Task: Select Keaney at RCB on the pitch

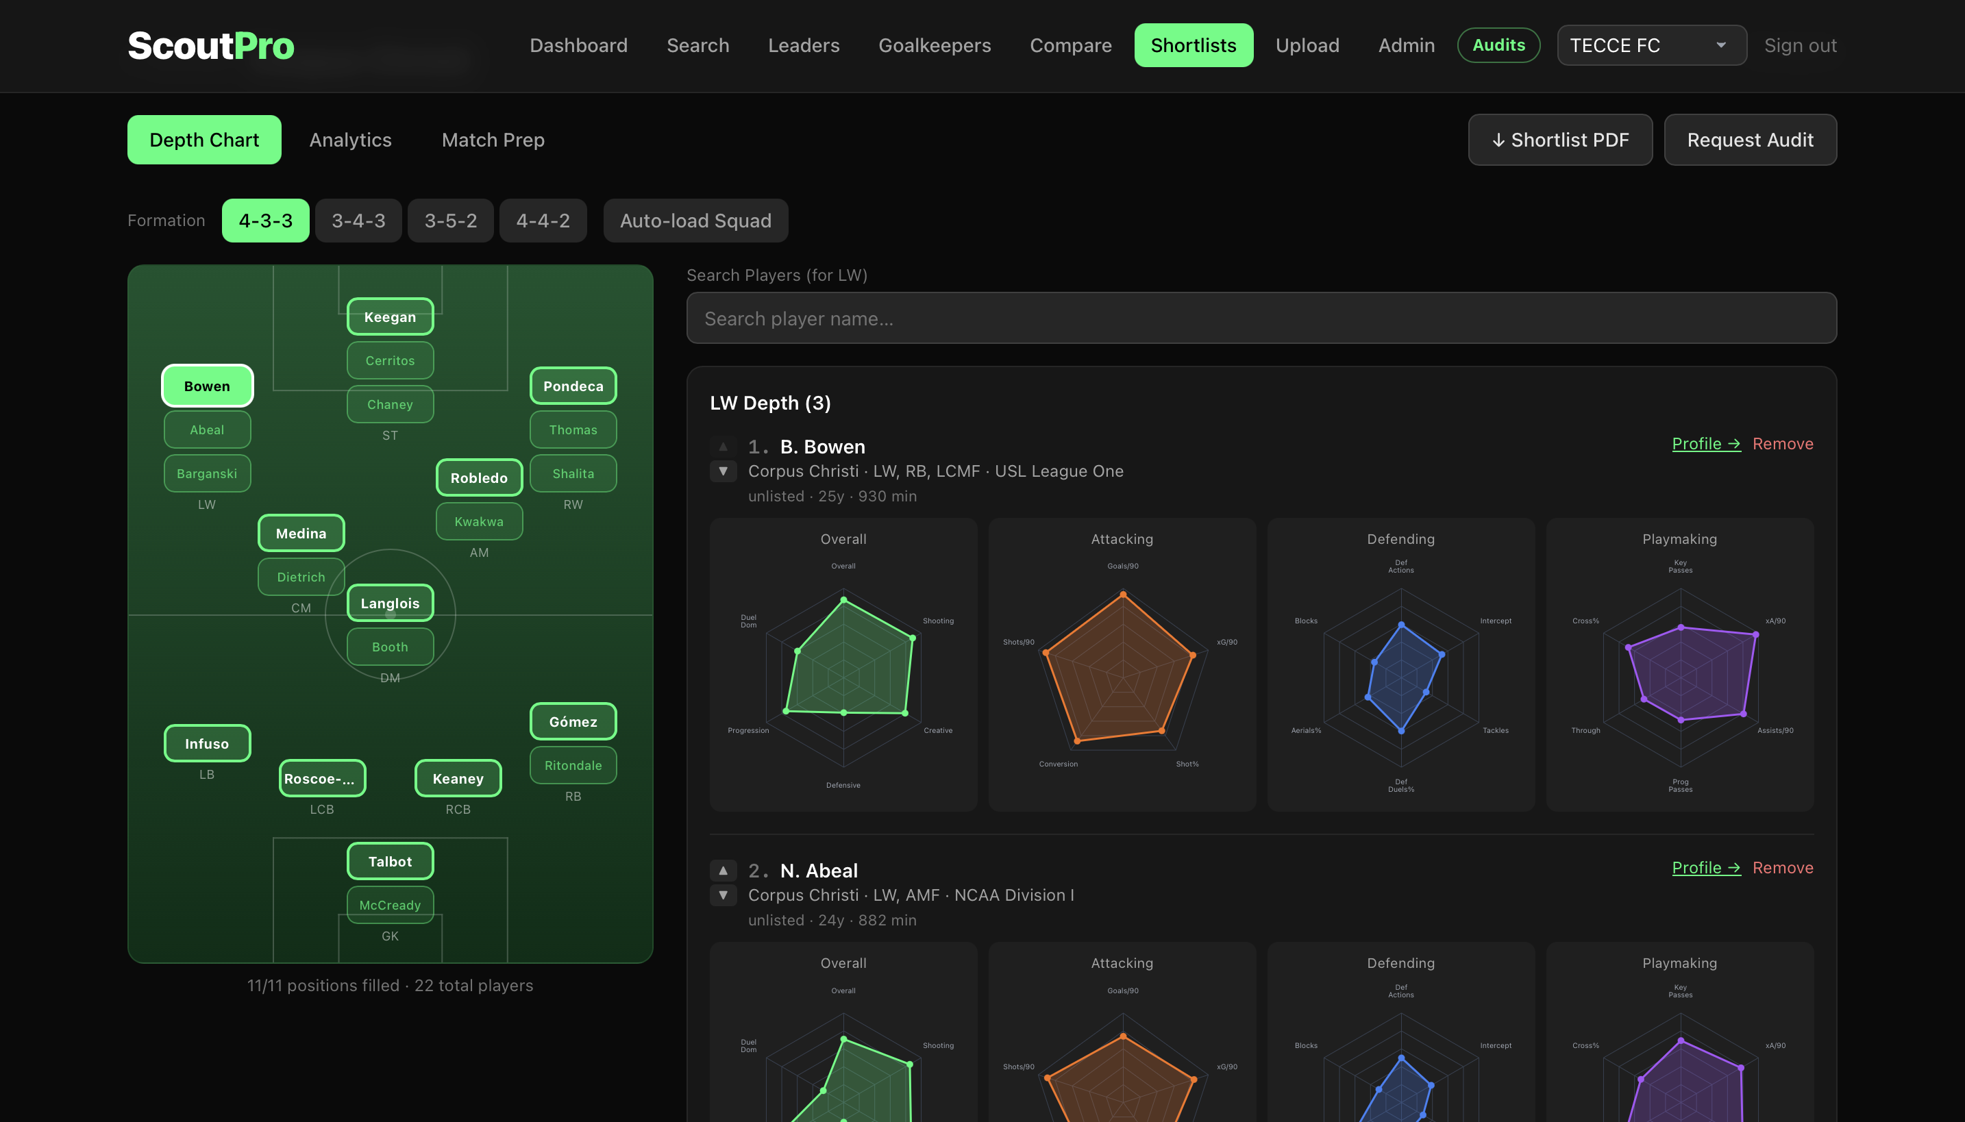Action: point(458,778)
